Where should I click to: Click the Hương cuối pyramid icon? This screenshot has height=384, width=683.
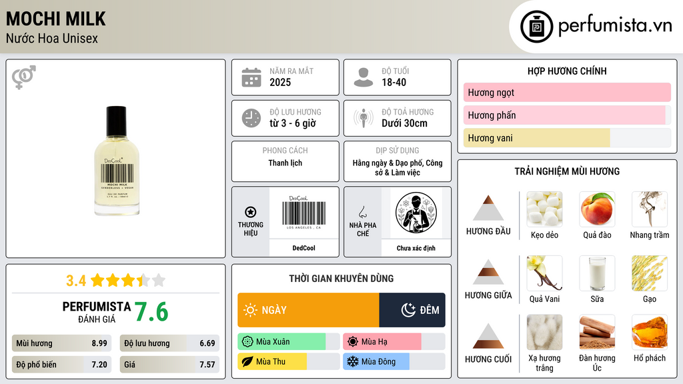488,336
